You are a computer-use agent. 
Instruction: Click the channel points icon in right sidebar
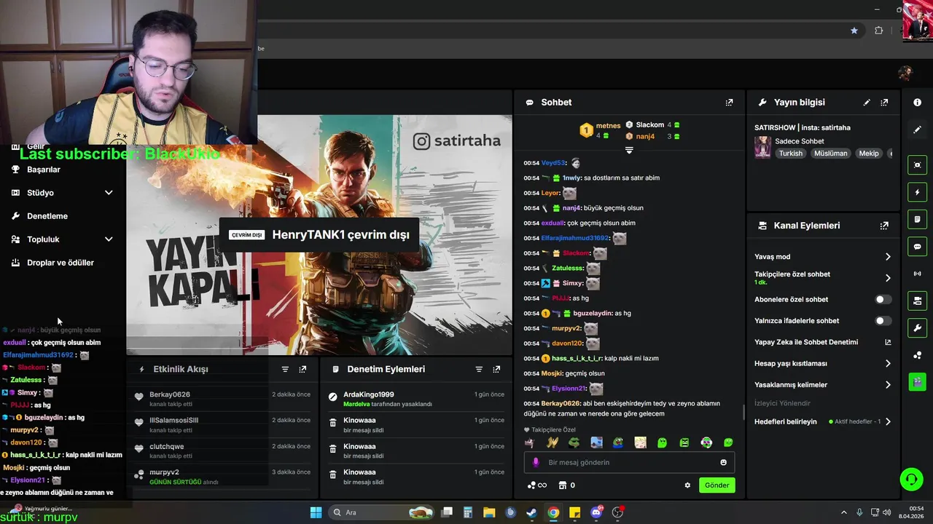[917, 355]
